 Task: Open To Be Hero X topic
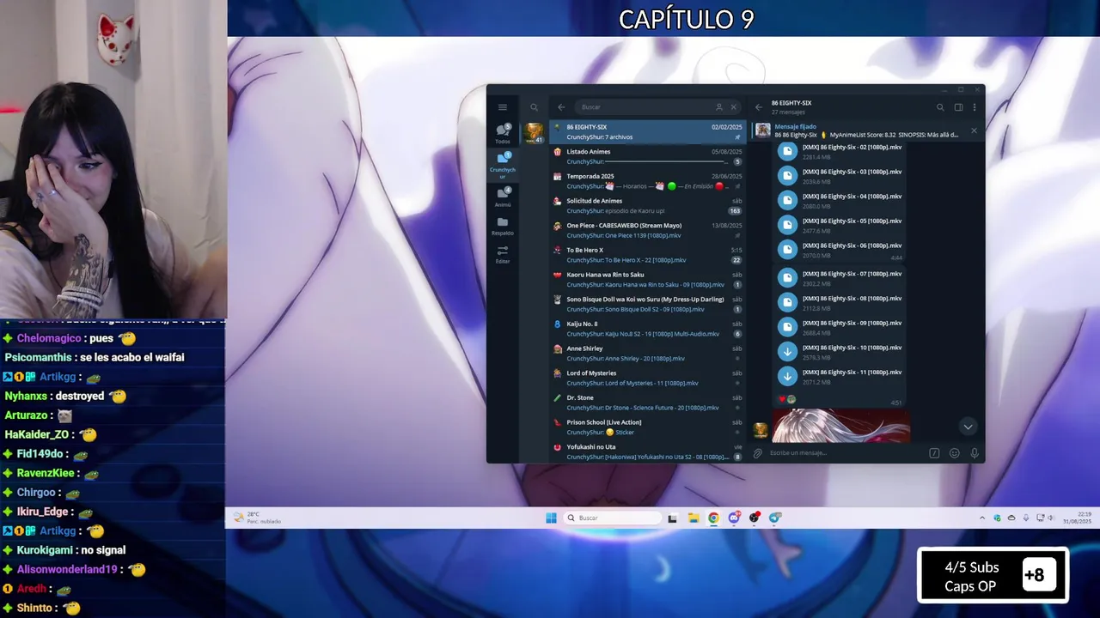[x=648, y=255]
